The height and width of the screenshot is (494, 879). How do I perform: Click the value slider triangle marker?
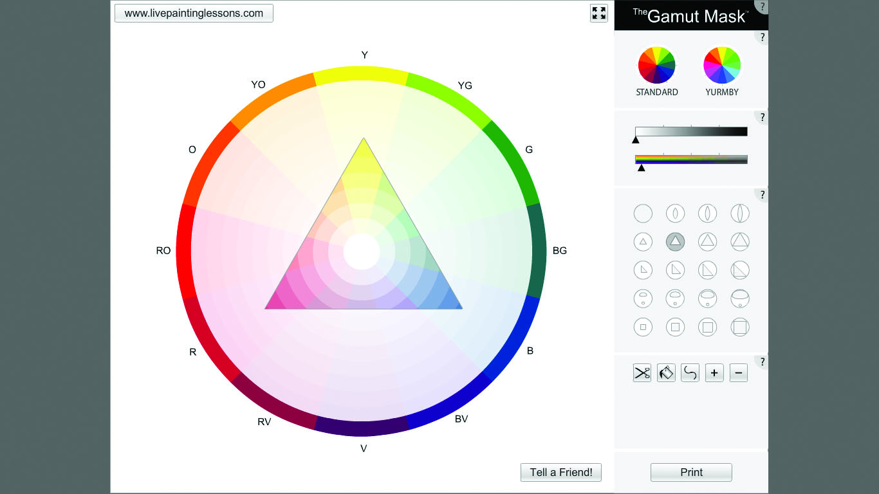pos(635,139)
